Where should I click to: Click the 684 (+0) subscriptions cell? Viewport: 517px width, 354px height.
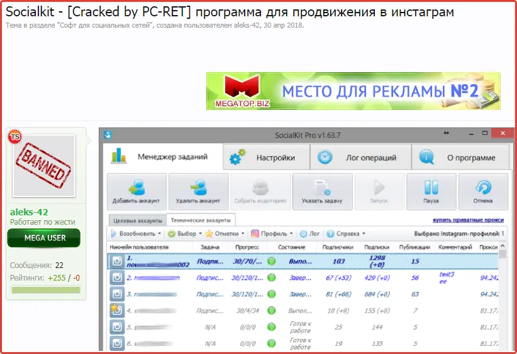tap(377, 294)
